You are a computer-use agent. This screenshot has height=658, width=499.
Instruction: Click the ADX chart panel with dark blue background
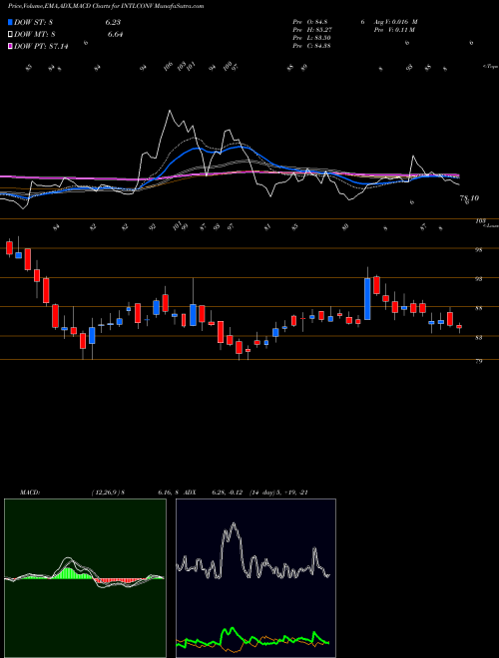(255, 578)
